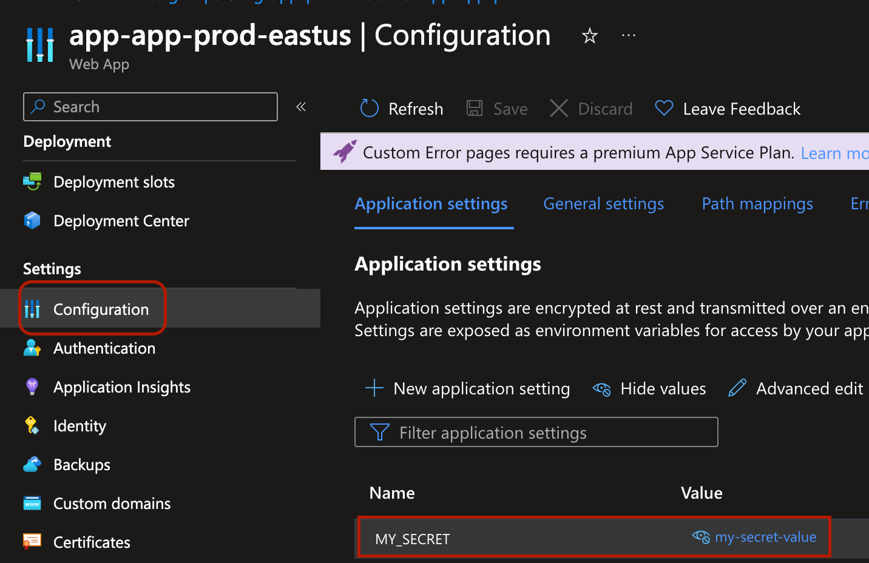The width and height of the screenshot is (869, 563).
Task: Open Authentication settings
Action: [104, 348]
